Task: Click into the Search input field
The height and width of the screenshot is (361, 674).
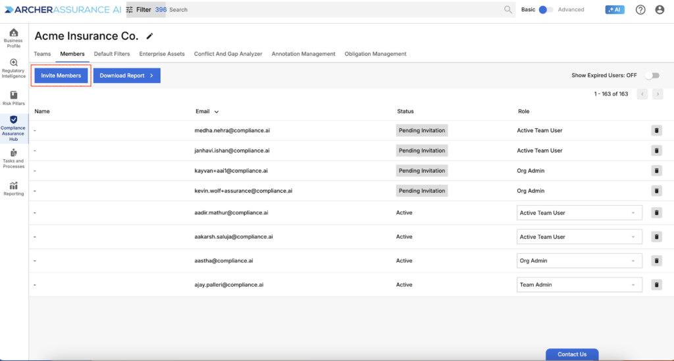Action: click(335, 9)
